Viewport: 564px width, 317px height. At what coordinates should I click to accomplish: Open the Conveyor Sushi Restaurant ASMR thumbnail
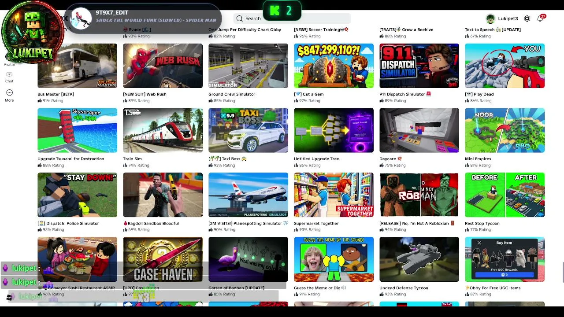(x=78, y=259)
